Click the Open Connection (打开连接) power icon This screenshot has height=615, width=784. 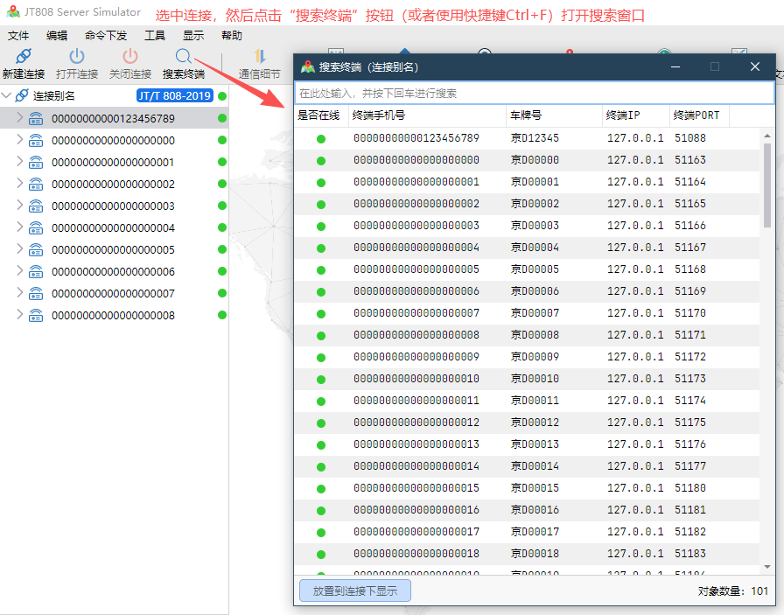[77, 57]
